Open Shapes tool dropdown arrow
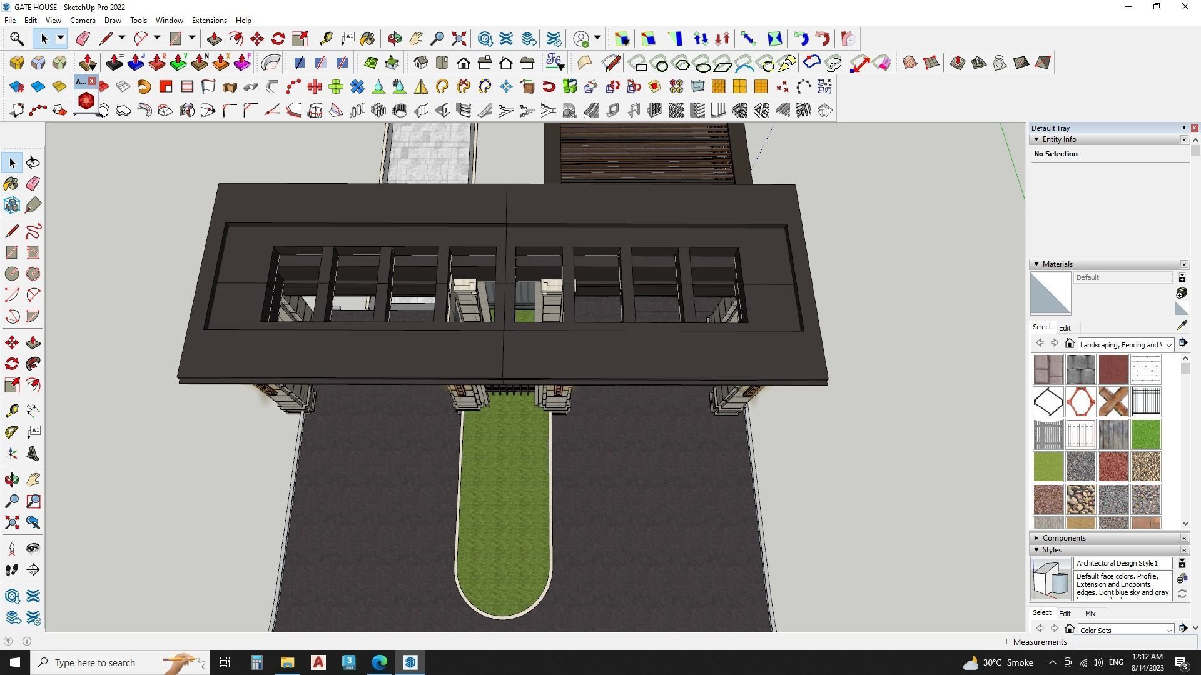Viewport: 1201px width, 675px height. click(192, 39)
